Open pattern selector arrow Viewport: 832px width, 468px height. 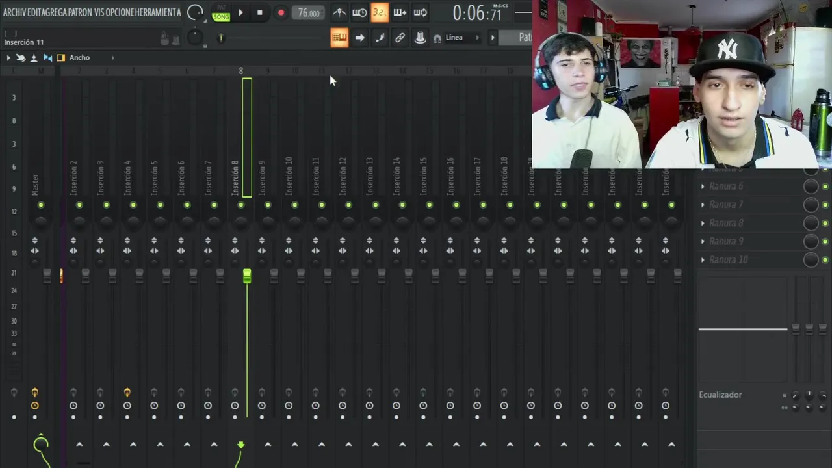click(x=493, y=38)
